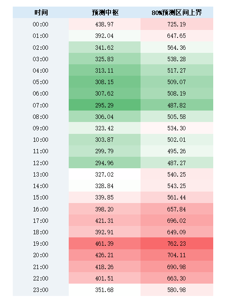
Task: Click the 704.11 value cell
Action: pyautogui.click(x=177, y=255)
